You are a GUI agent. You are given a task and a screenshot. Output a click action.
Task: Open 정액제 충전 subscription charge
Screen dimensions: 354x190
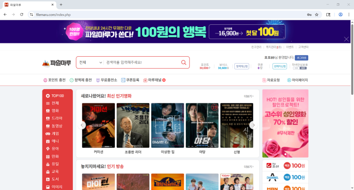[81, 80]
